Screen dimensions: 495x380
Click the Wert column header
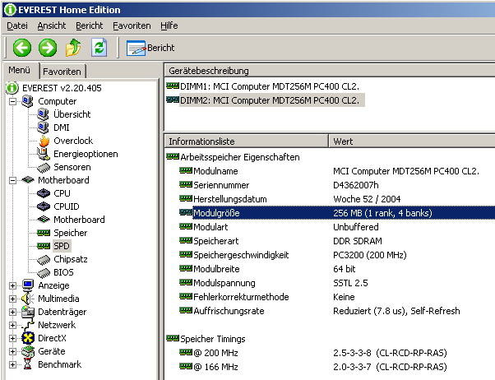(412, 141)
